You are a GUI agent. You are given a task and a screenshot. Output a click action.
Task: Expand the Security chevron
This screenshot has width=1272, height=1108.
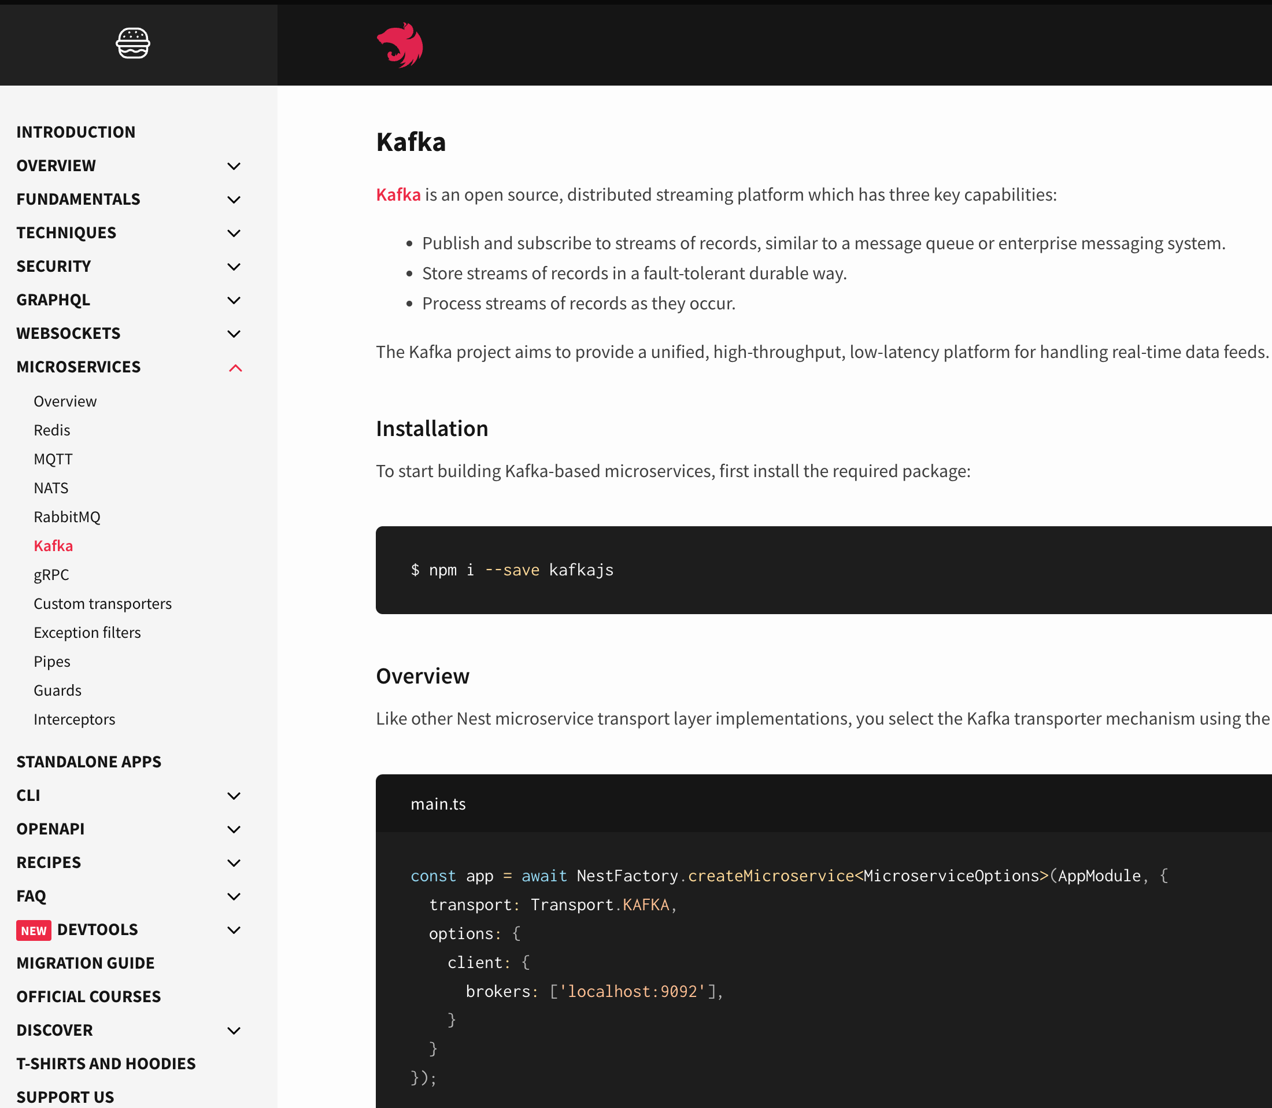(234, 267)
